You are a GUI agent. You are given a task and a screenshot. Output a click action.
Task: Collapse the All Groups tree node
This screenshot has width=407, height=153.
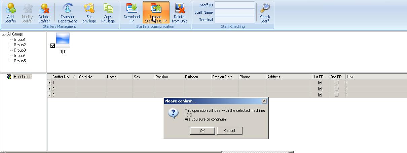pos(4,34)
